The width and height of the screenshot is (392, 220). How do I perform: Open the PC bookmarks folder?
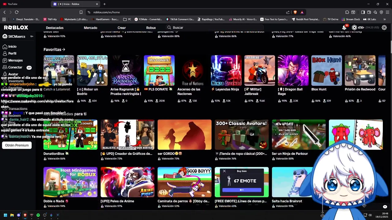coord(127,19)
